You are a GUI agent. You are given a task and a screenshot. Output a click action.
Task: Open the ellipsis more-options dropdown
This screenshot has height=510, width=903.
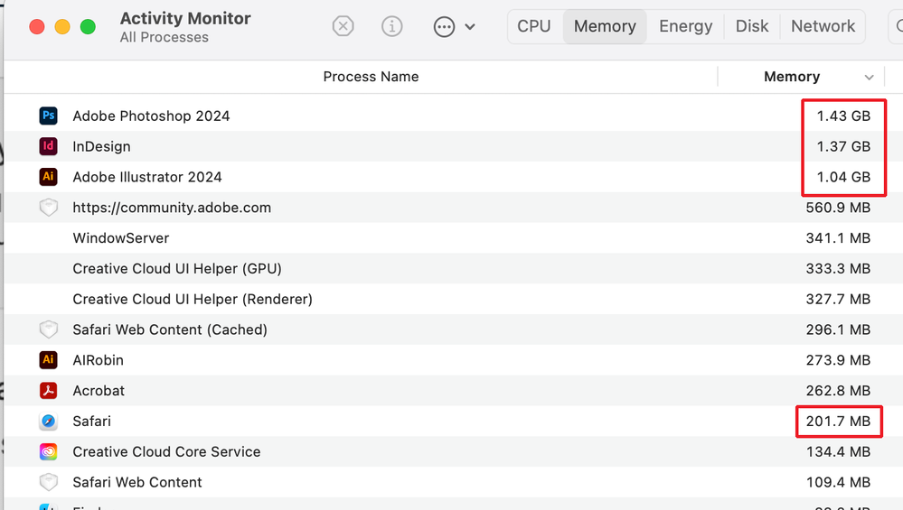click(x=454, y=26)
